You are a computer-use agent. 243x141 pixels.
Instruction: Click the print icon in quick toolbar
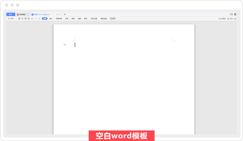point(25,19)
